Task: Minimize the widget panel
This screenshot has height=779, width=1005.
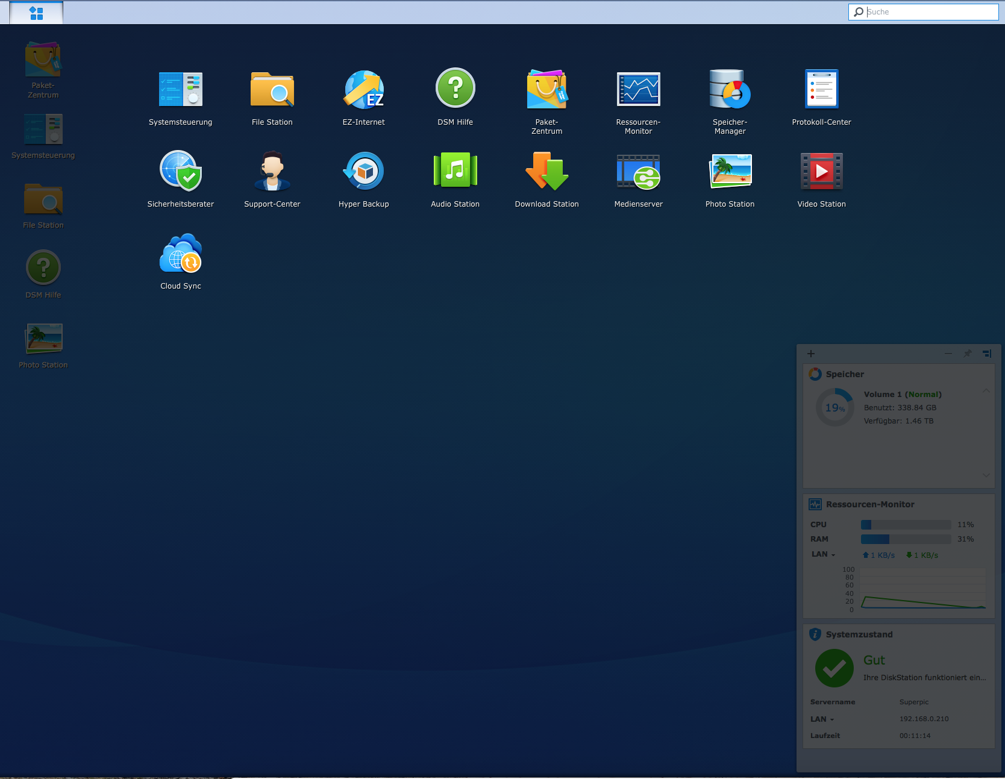Action: (948, 354)
